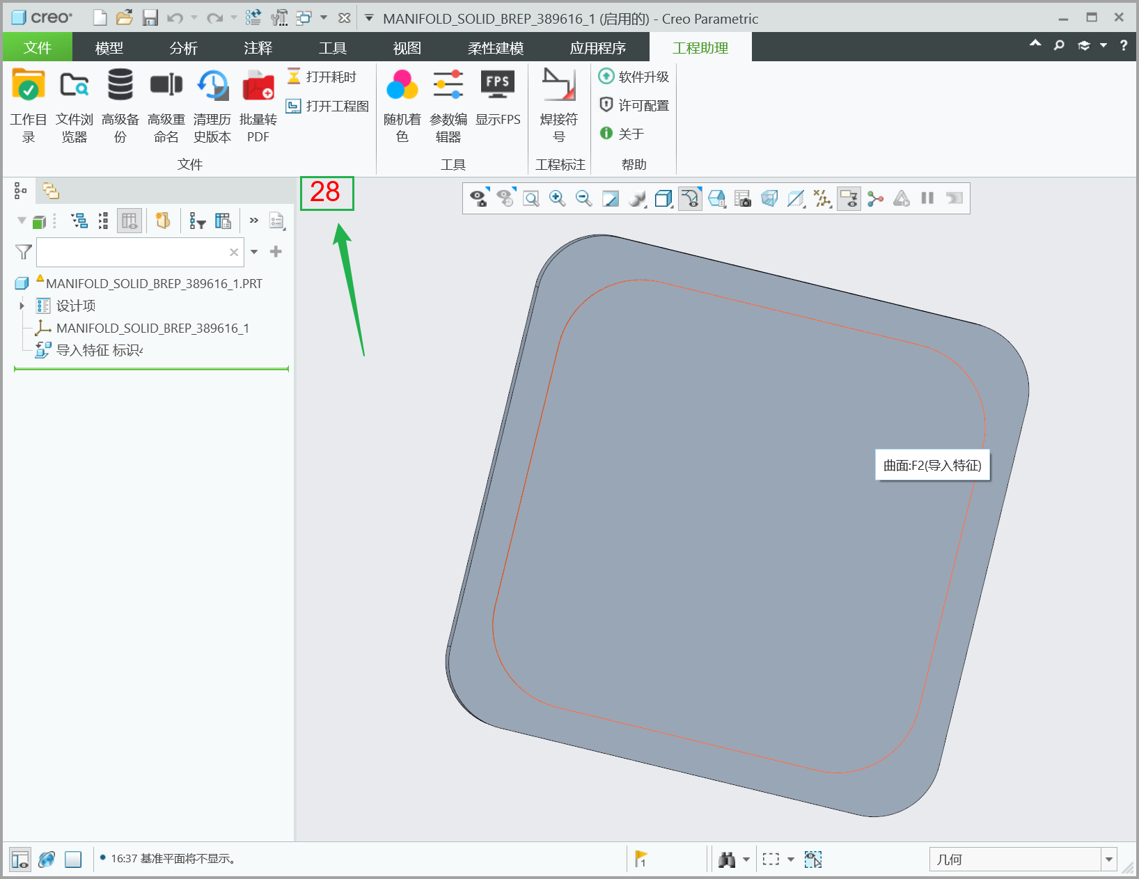The width and height of the screenshot is (1139, 879).
Task: Open the 参数编辑器 parameter editor
Action: [x=448, y=86]
